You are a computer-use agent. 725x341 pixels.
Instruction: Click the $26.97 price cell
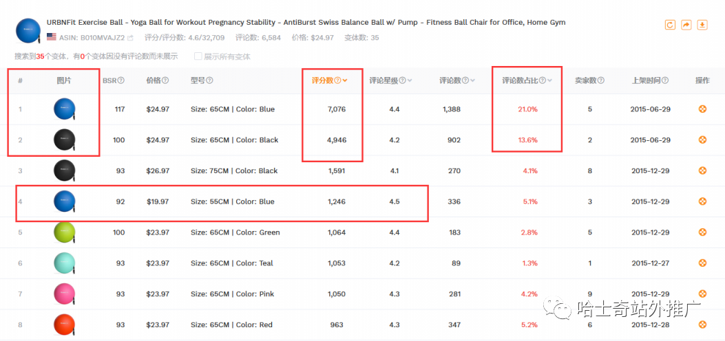[158, 170]
